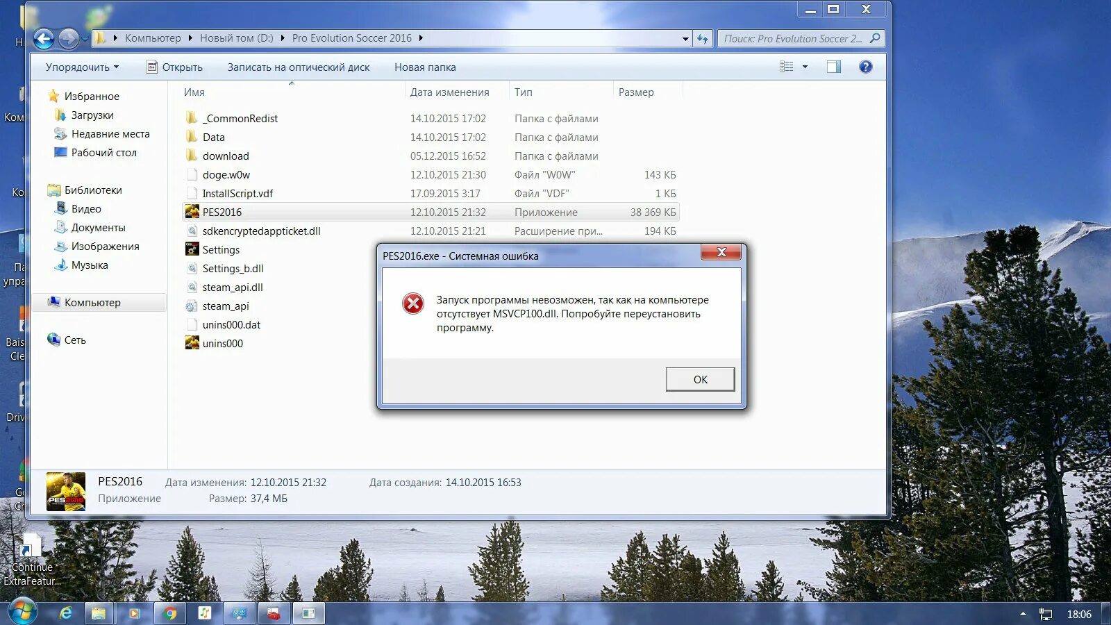Click the Explorer forward arrow button
Screen dimensions: 1111x625
click(68, 39)
